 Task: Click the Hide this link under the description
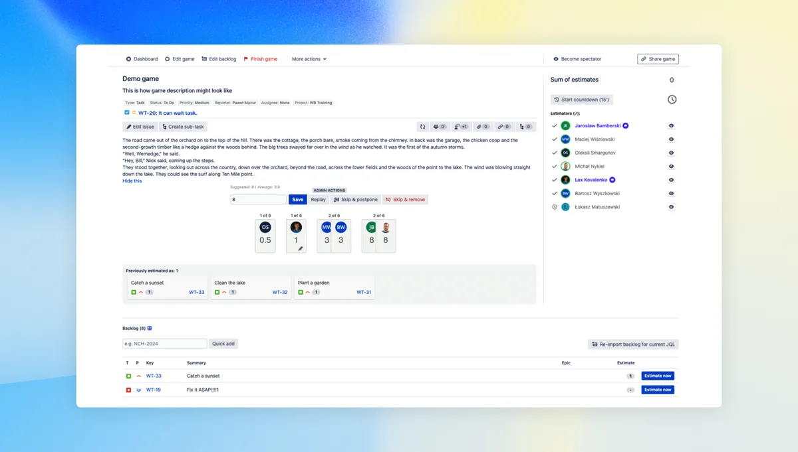point(132,181)
